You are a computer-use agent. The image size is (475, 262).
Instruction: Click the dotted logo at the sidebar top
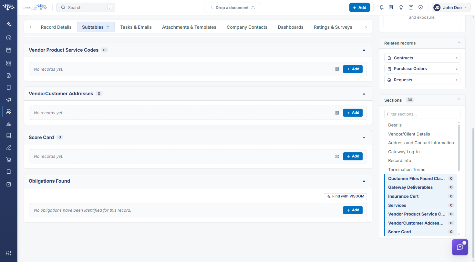pyautogui.click(x=9, y=7)
